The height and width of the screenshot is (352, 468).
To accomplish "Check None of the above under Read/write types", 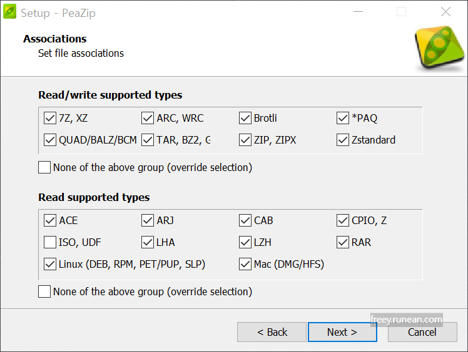I will [x=44, y=167].
